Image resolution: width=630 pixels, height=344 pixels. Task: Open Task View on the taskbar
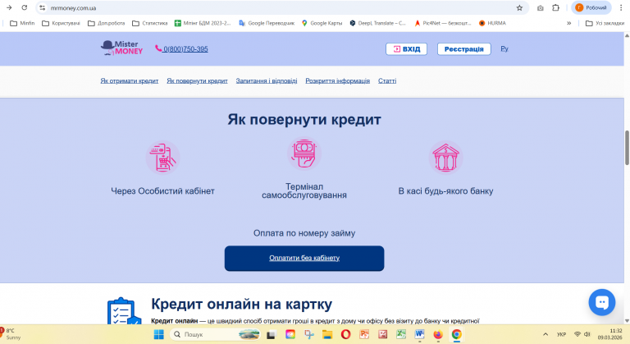272,334
